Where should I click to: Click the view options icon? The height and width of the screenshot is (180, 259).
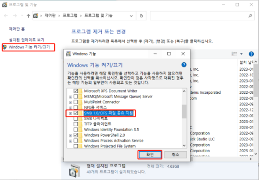coord(234,54)
